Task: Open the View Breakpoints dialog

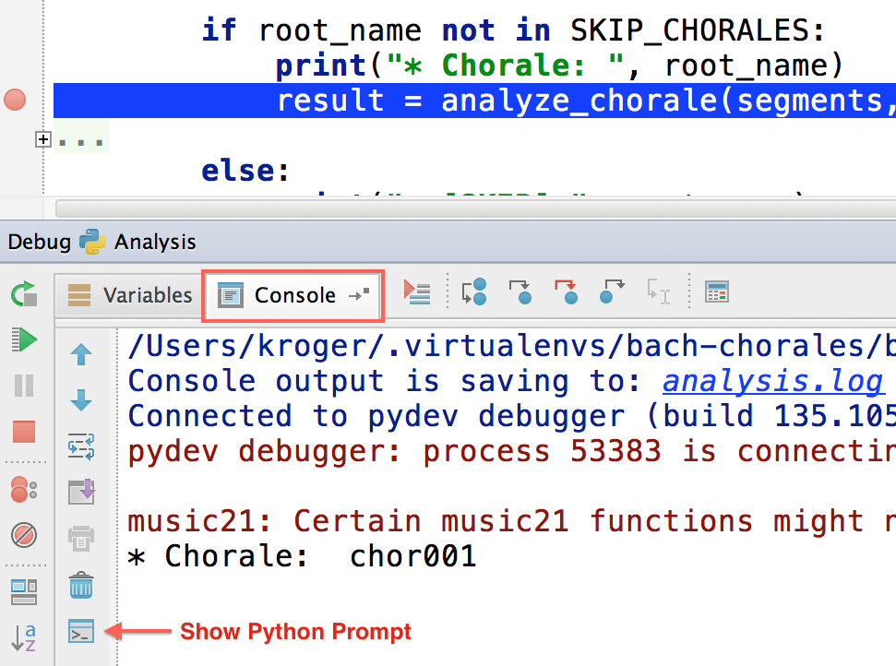Action: click(x=24, y=489)
